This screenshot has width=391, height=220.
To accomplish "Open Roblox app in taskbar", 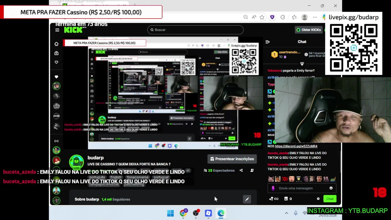I will tap(208, 213).
